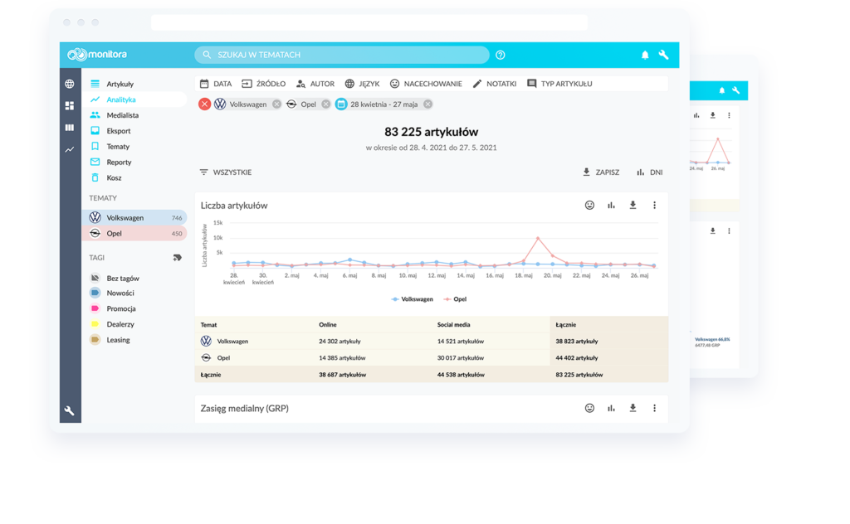Click the wrench icon in the background window
Image resolution: width=850 pixels, height=524 pixels.
pos(736,90)
